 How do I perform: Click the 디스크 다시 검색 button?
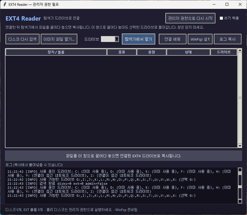click(x=22, y=39)
